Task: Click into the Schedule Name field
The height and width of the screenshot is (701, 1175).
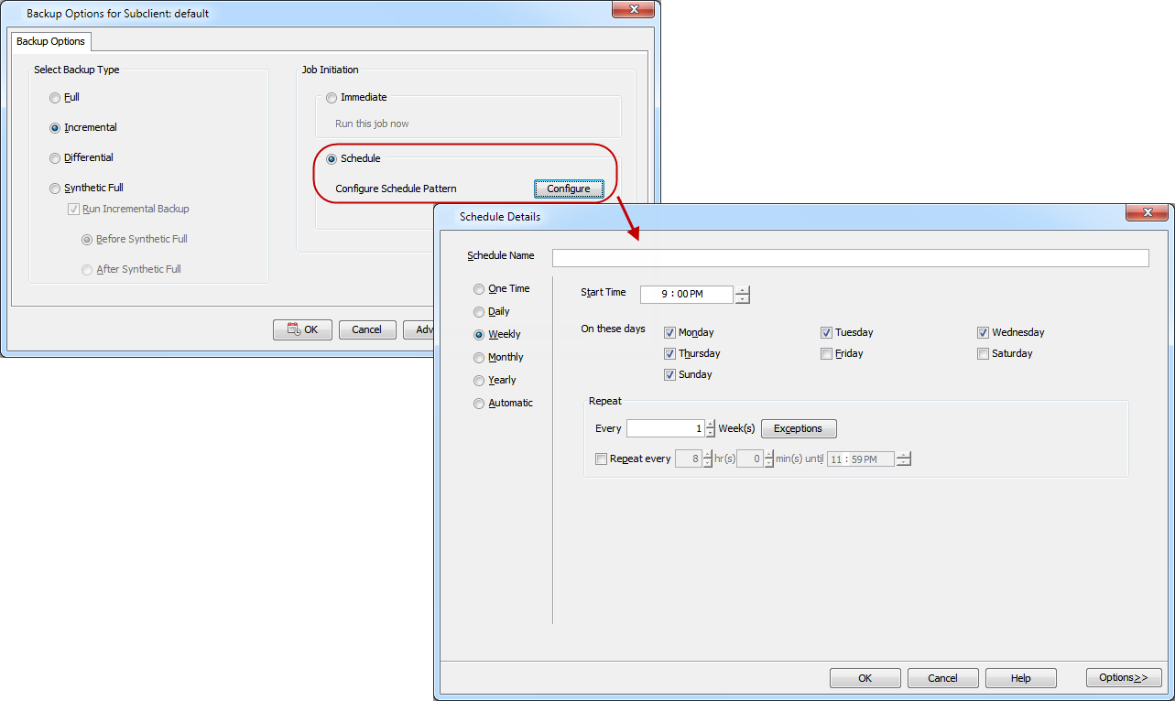Action: (x=850, y=258)
